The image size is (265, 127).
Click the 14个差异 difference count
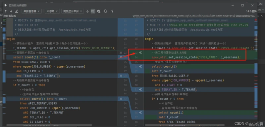tap(251, 12)
